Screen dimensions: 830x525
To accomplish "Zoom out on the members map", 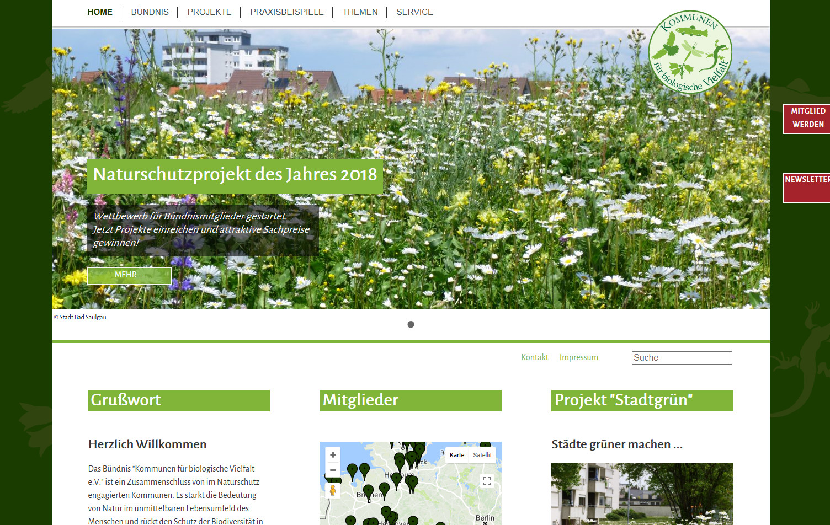I will (333, 470).
